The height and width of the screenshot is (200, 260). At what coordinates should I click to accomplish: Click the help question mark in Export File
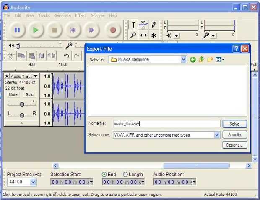point(236,49)
